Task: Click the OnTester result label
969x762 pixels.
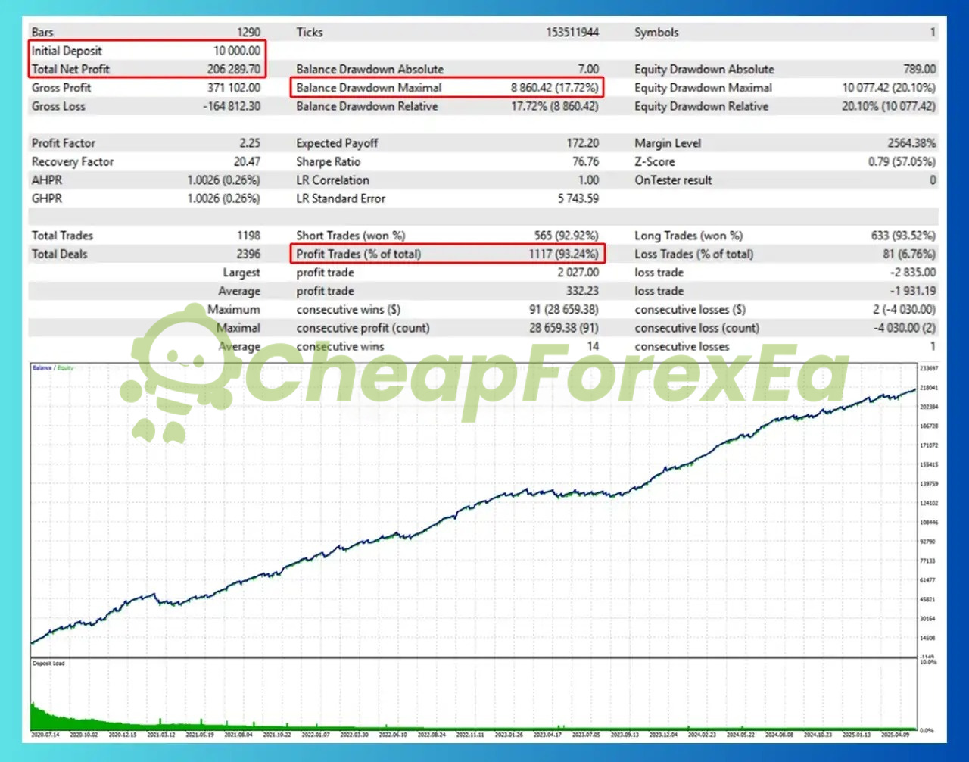Action: click(x=673, y=180)
